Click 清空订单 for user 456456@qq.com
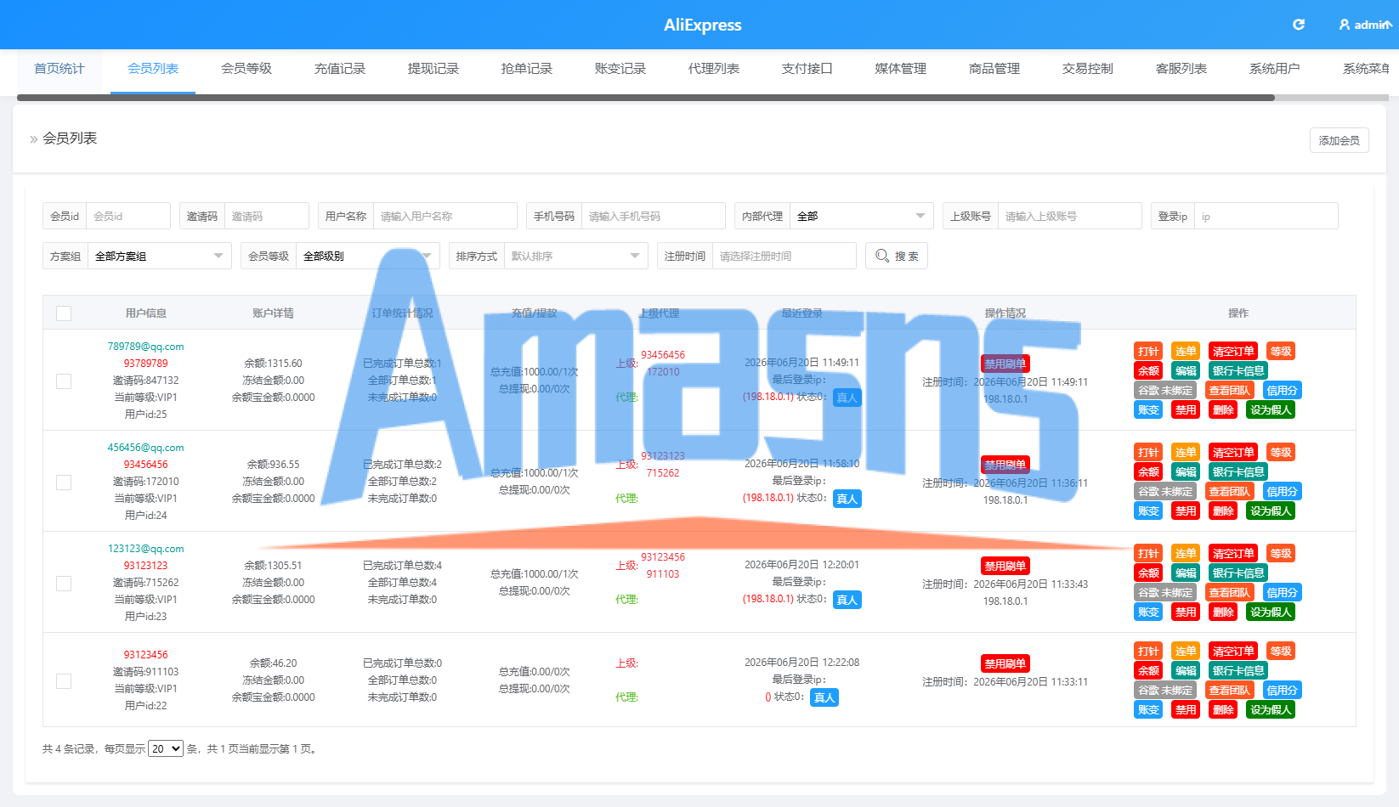Viewport: 1399px width, 807px height. (1233, 453)
